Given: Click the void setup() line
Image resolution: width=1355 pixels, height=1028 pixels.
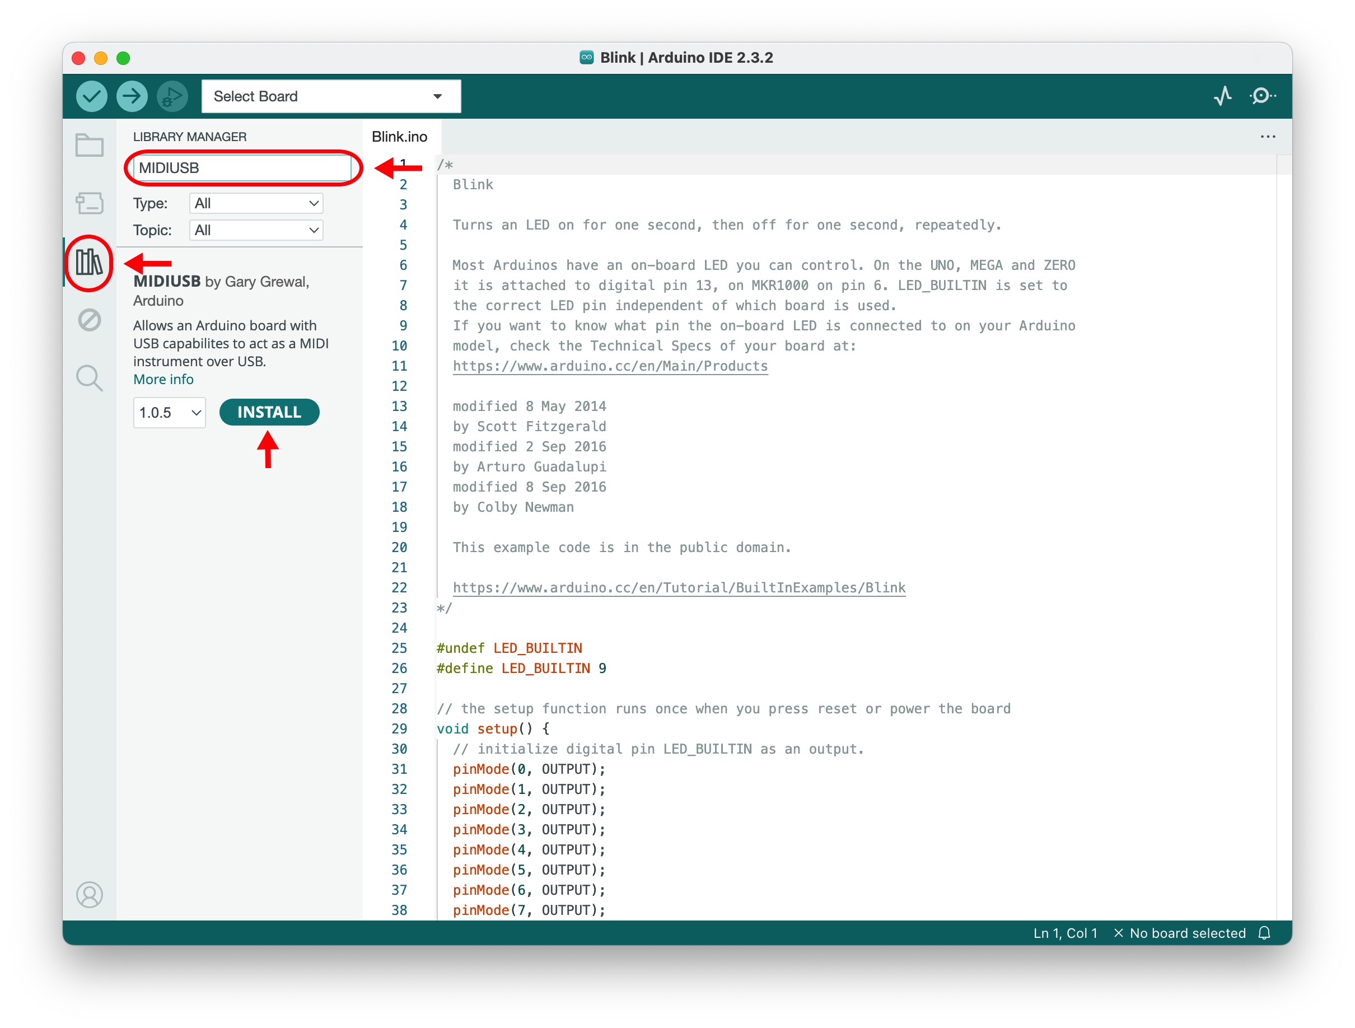Looking at the screenshot, I should (493, 729).
